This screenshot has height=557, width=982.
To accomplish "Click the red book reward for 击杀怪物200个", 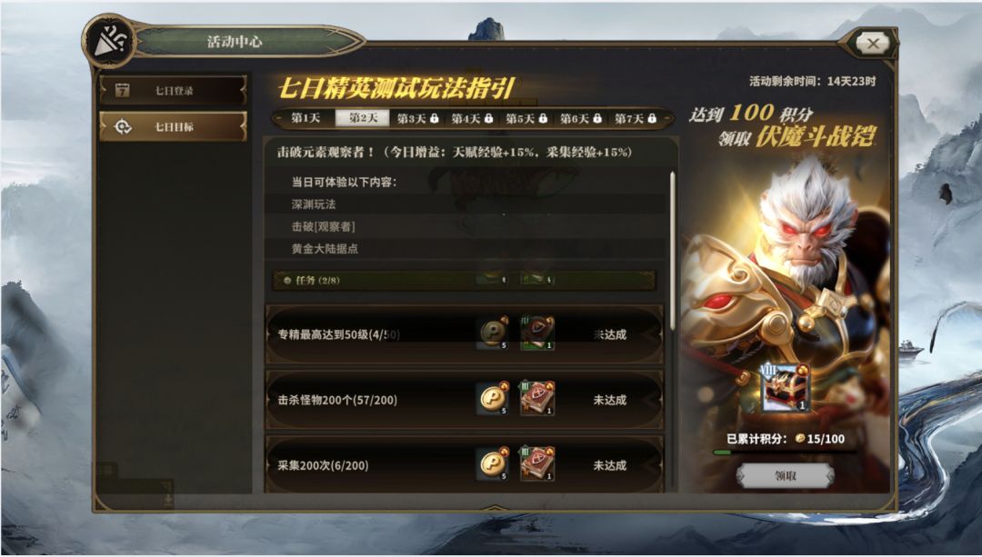I will (536, 398).
